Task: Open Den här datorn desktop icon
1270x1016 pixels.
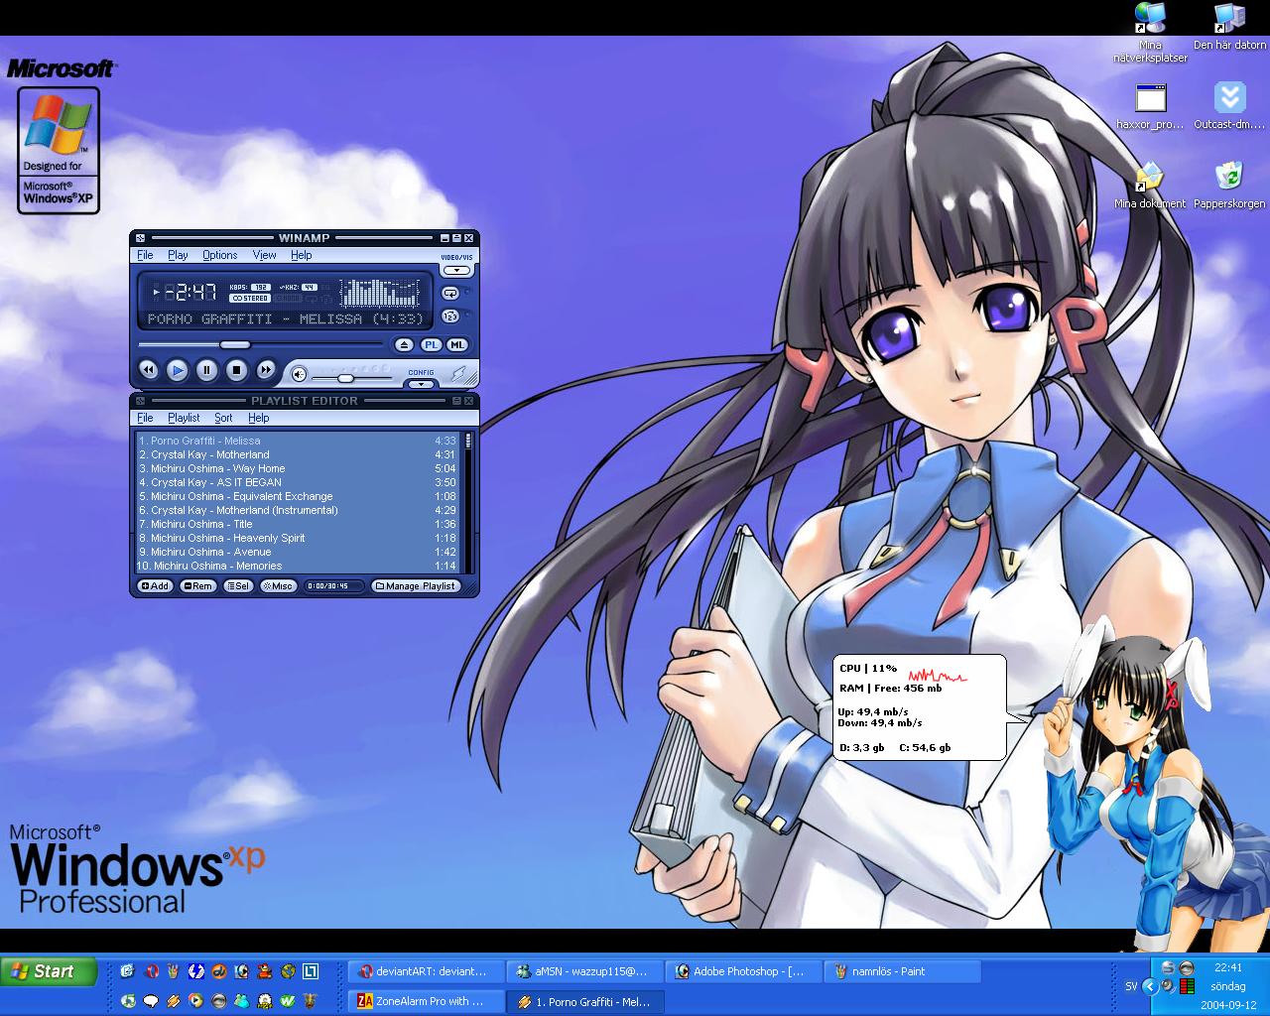Action: point(1229,27)
